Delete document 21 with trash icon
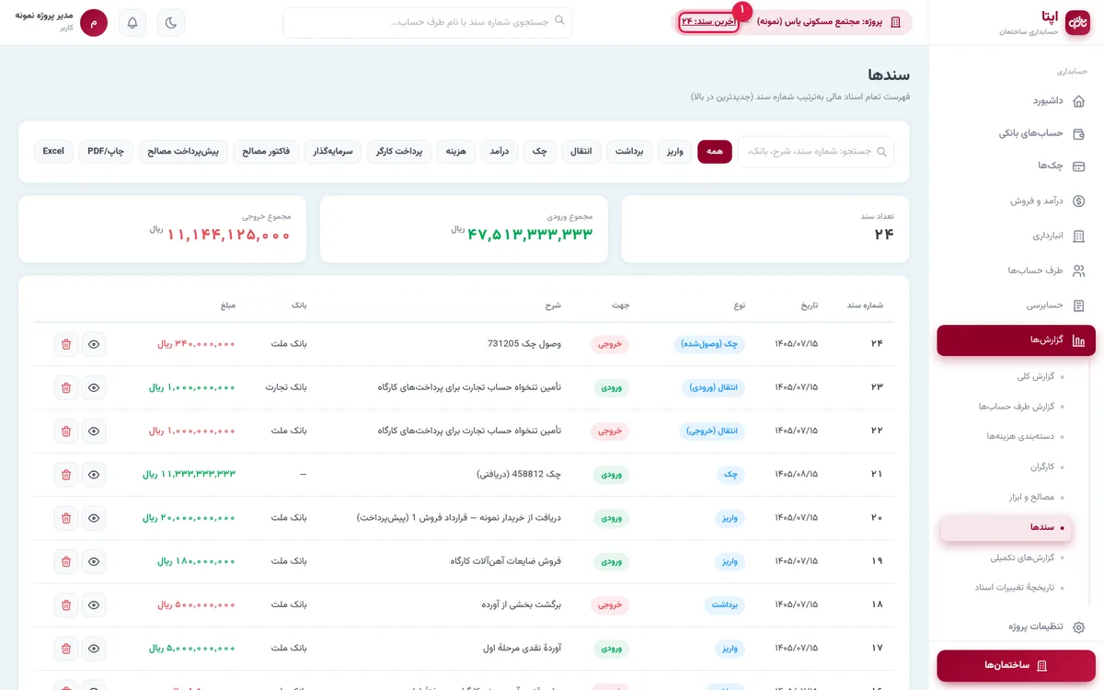The height and width of the screenshot is (690, 1104). tap(66, 475)
